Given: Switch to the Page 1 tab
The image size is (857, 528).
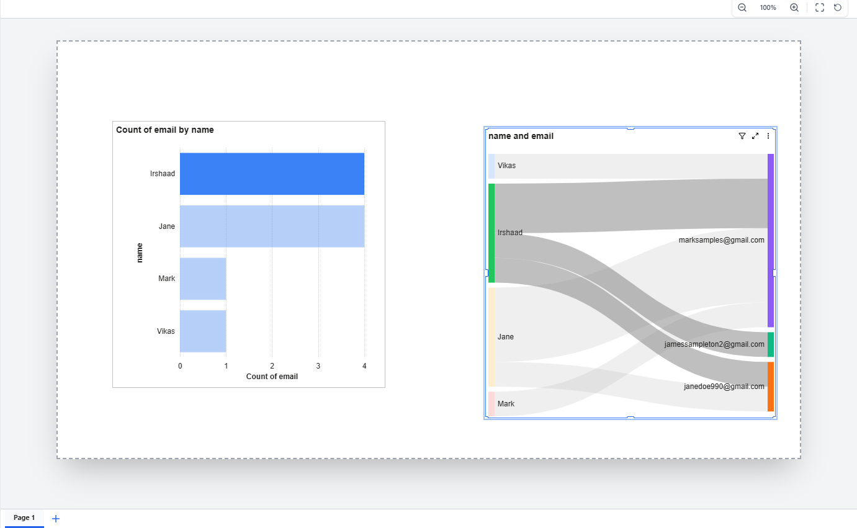Looking at the screenshot, I should [24, 517].
